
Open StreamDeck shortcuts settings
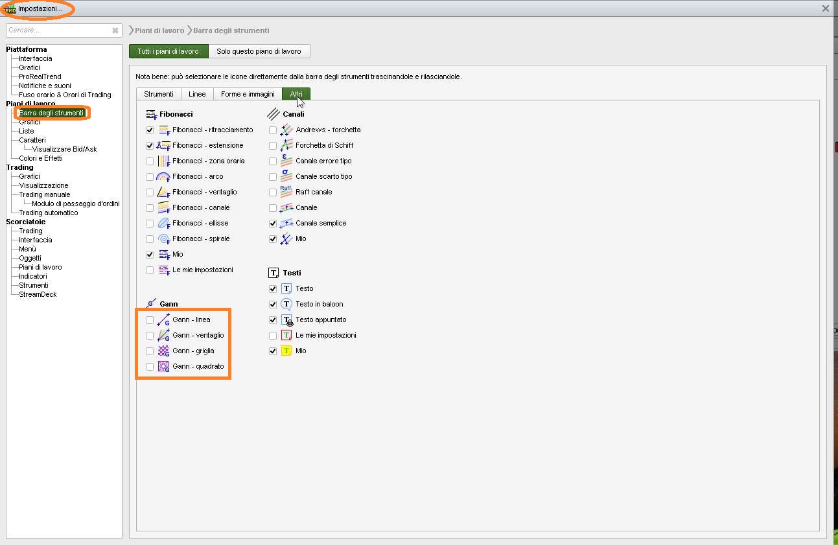(x=38, y=294)
